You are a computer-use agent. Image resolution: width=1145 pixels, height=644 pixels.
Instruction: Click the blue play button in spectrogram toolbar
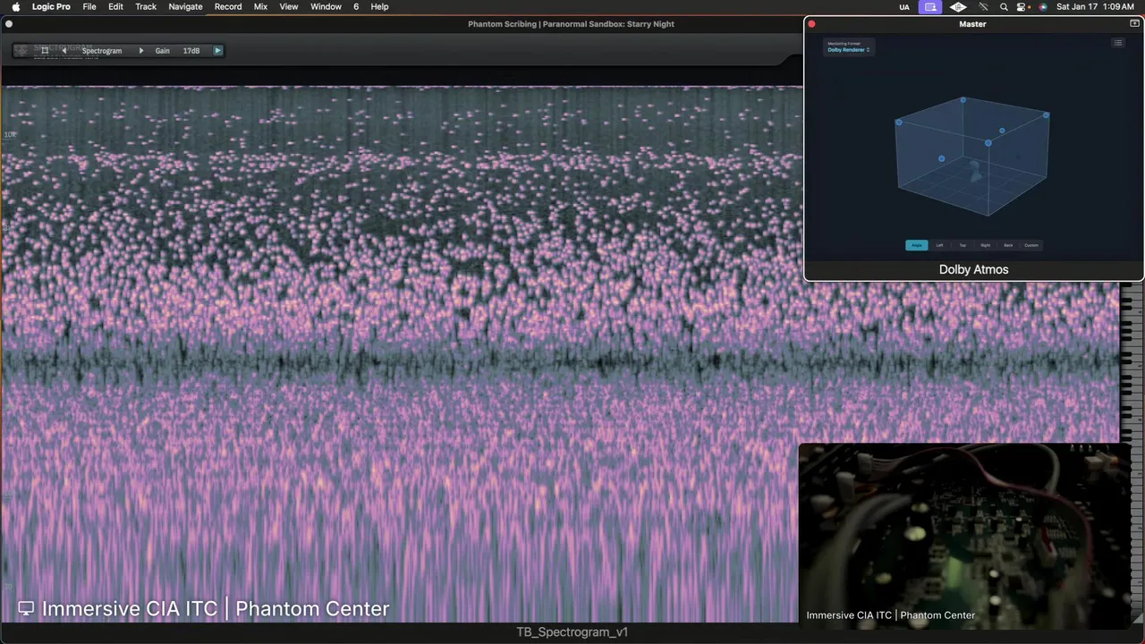coord(217,51)
